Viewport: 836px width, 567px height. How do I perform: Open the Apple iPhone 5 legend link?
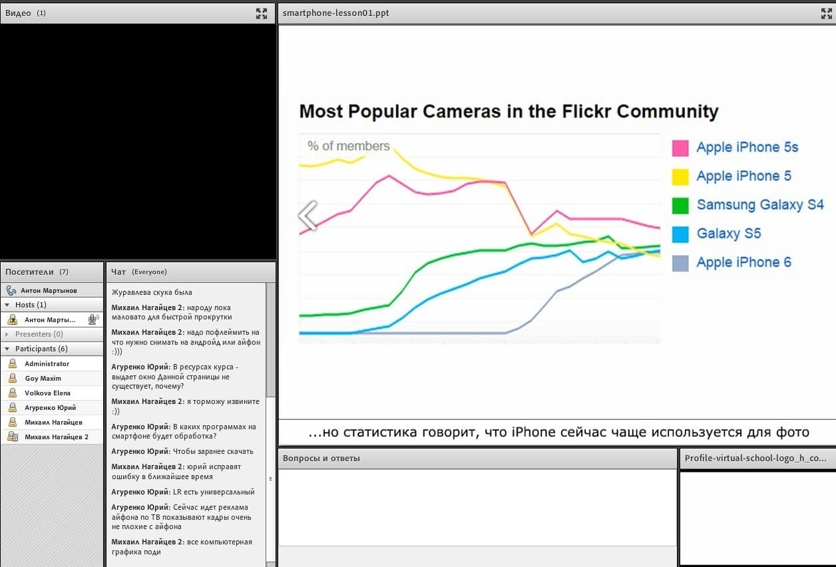pyautogui.click(x=744, y=176)
